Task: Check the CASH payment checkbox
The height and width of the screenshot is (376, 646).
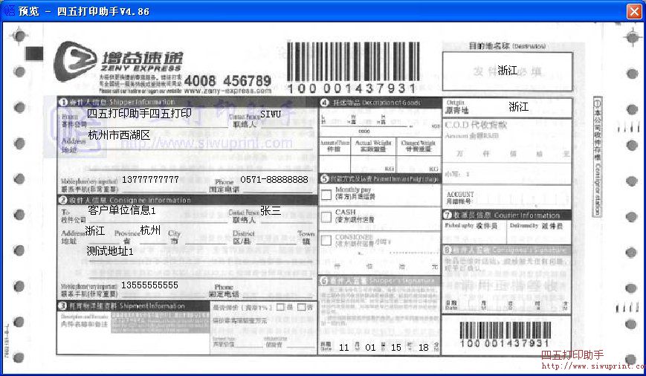Action: (x=326, y=216)
